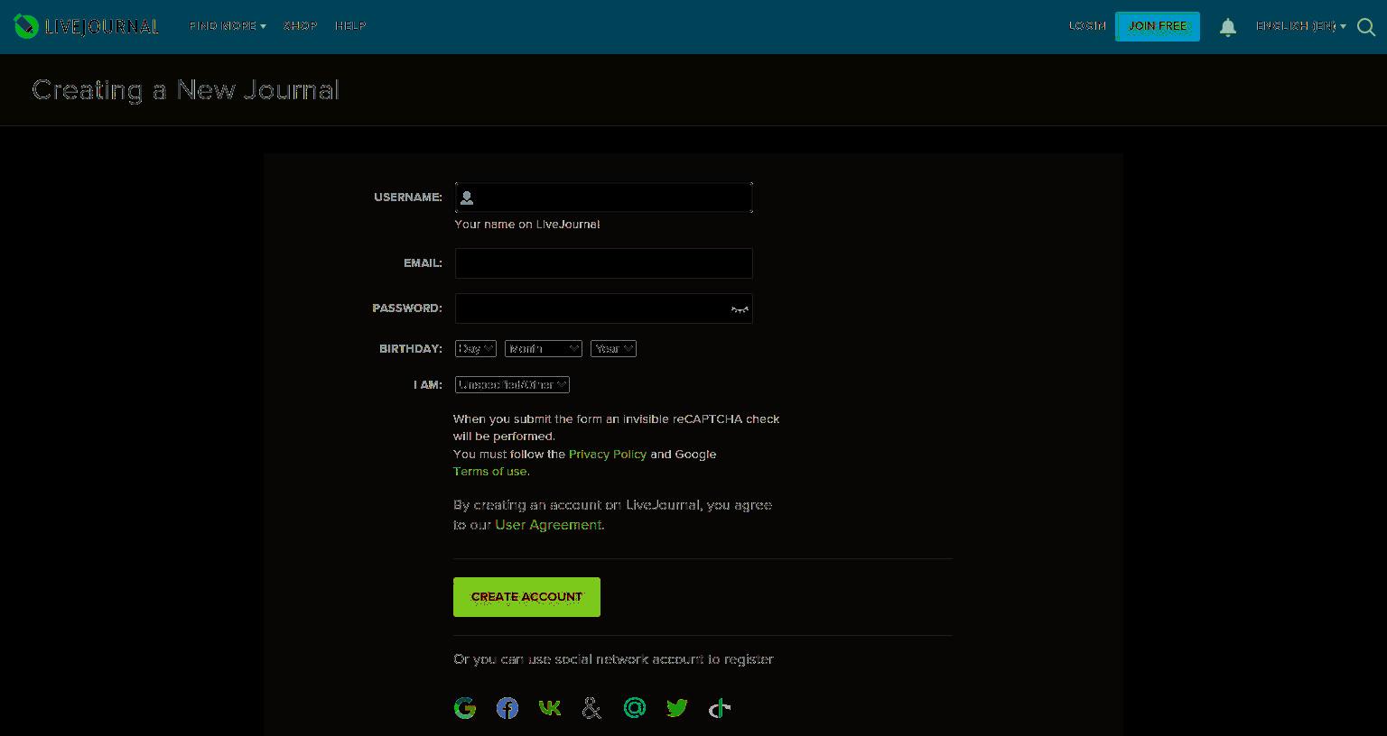The width and height of the screenshot is (1387, 736).
Task: Open the Privacy Policy link
Action: 608,454
